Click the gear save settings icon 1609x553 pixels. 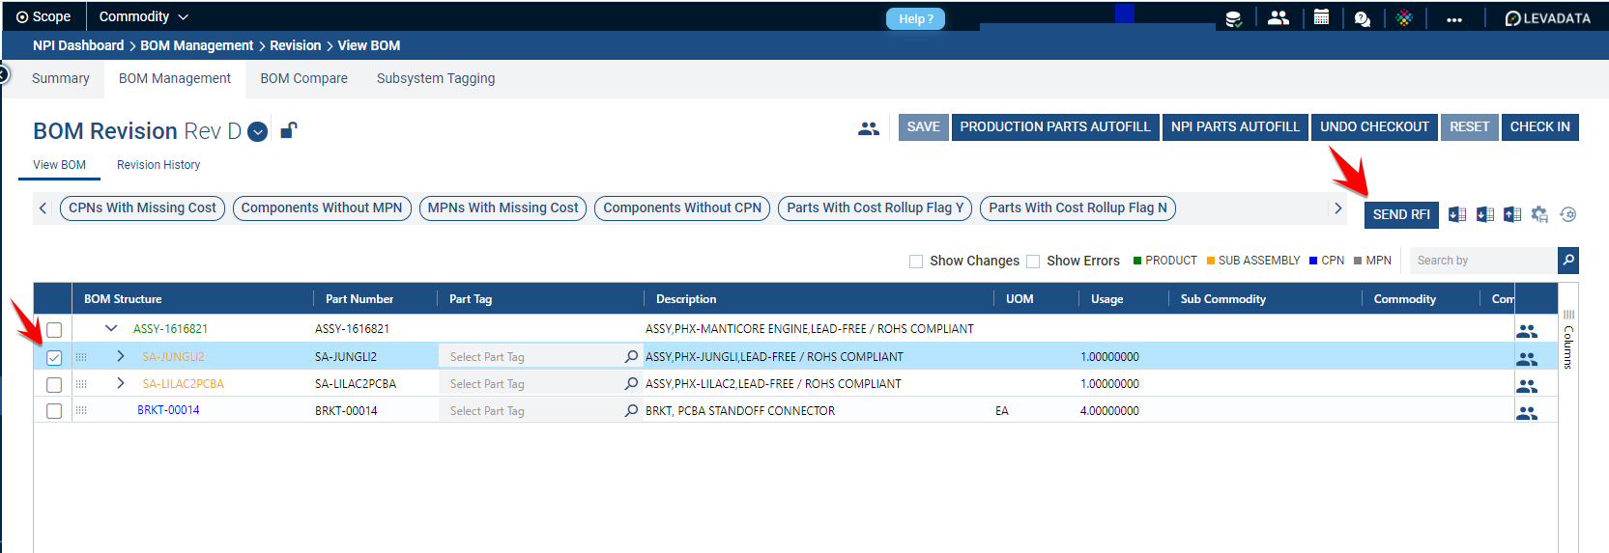click(1539, 214)
